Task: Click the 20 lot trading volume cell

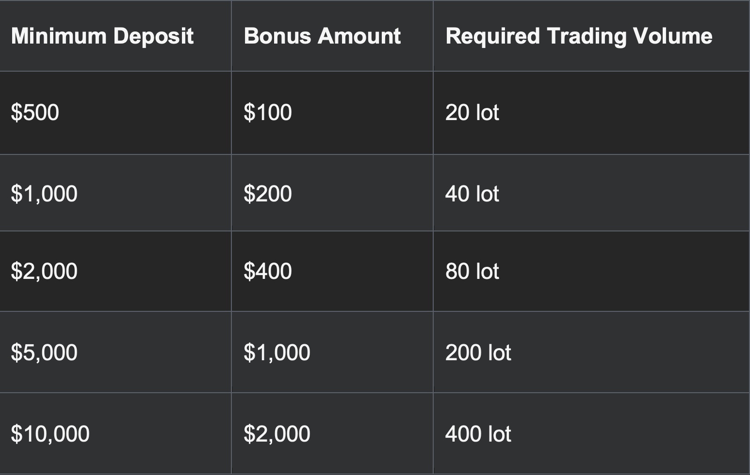Action: 472,112
